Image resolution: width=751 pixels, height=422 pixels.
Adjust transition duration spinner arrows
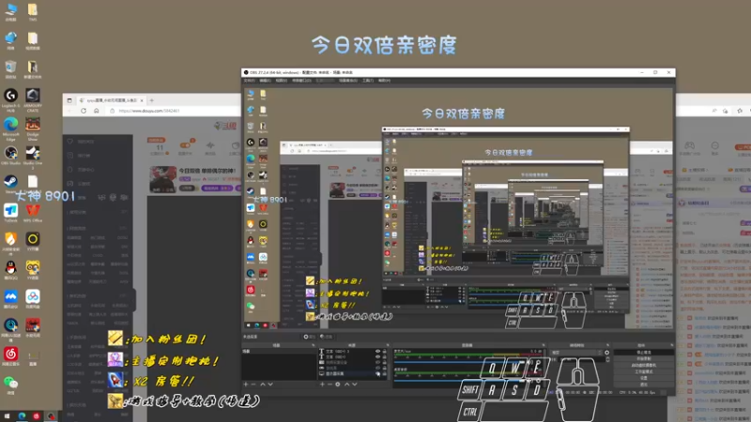click(607, 359)
